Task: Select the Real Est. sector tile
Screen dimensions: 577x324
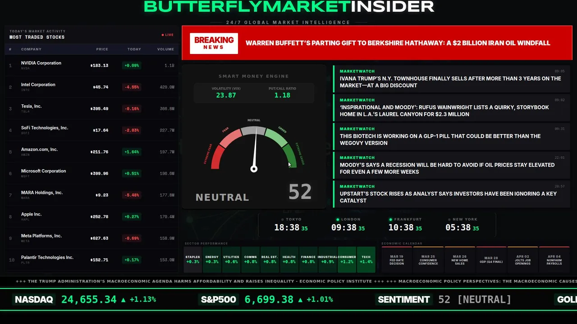Action: (x=270, y=260)
